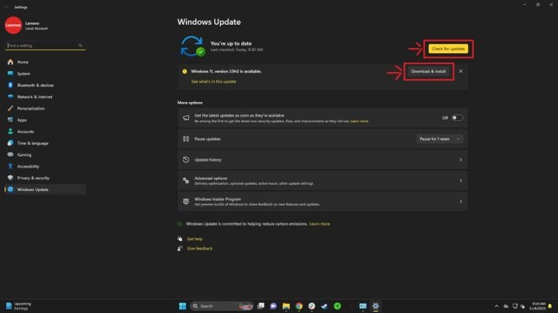
Task: Click the Pause updates icon
Action: [186, 138]
